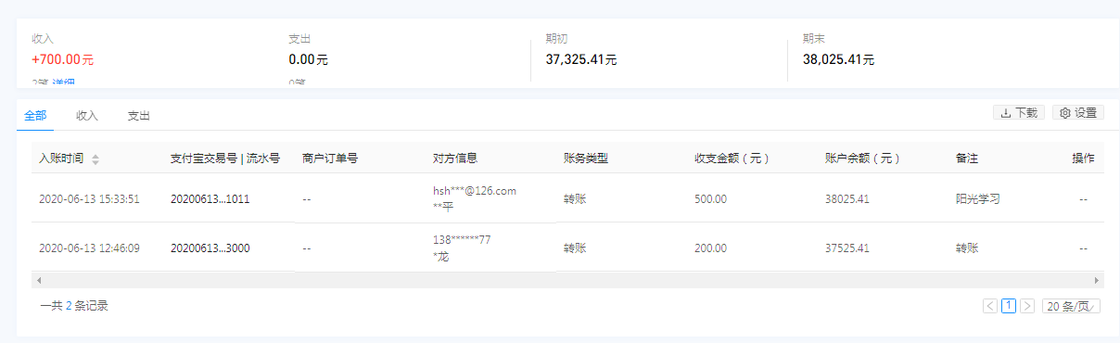Select the 全部 tab

coord(35,116)
